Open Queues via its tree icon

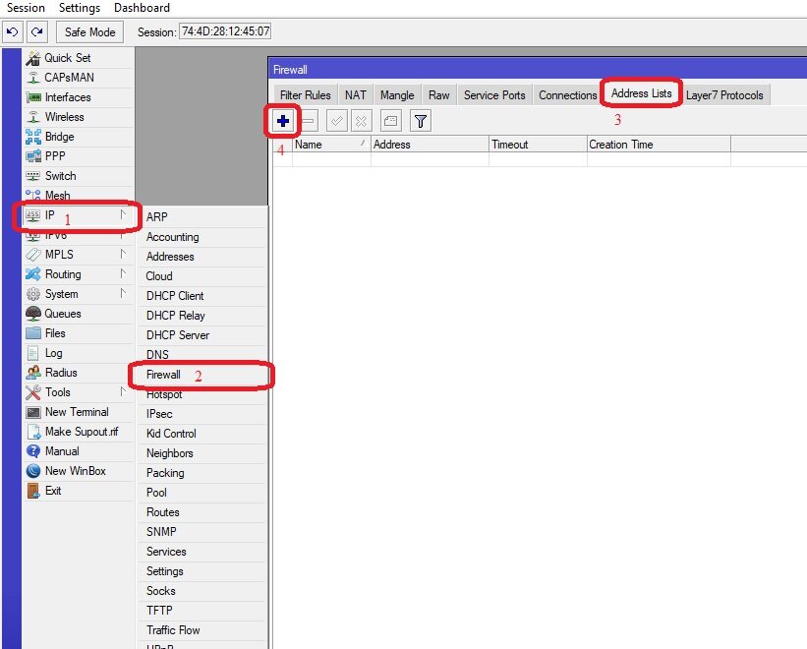tap(33, 314)
